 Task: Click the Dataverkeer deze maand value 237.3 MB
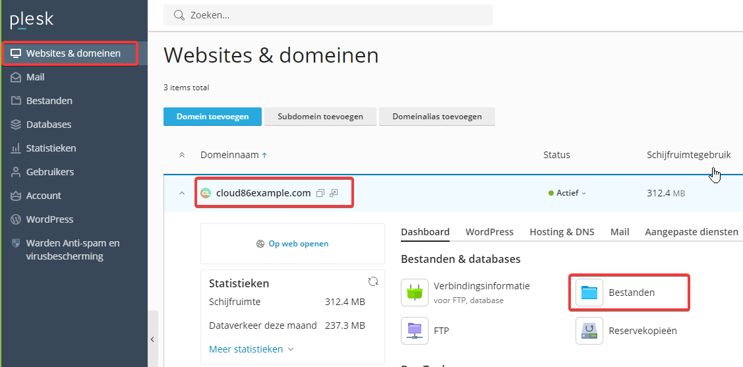pos(345,325)
